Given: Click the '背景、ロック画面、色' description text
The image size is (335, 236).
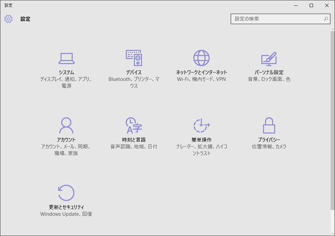Looking at the screenshot, I should (x=269, y=79).
